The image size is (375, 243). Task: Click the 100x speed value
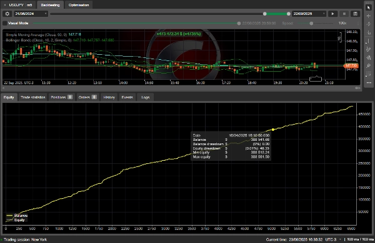pyautogui.click(x=342, y=23)
